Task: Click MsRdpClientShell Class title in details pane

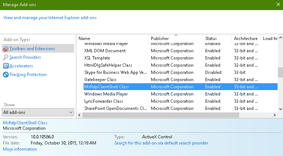Action: click(x=25, y=123)
